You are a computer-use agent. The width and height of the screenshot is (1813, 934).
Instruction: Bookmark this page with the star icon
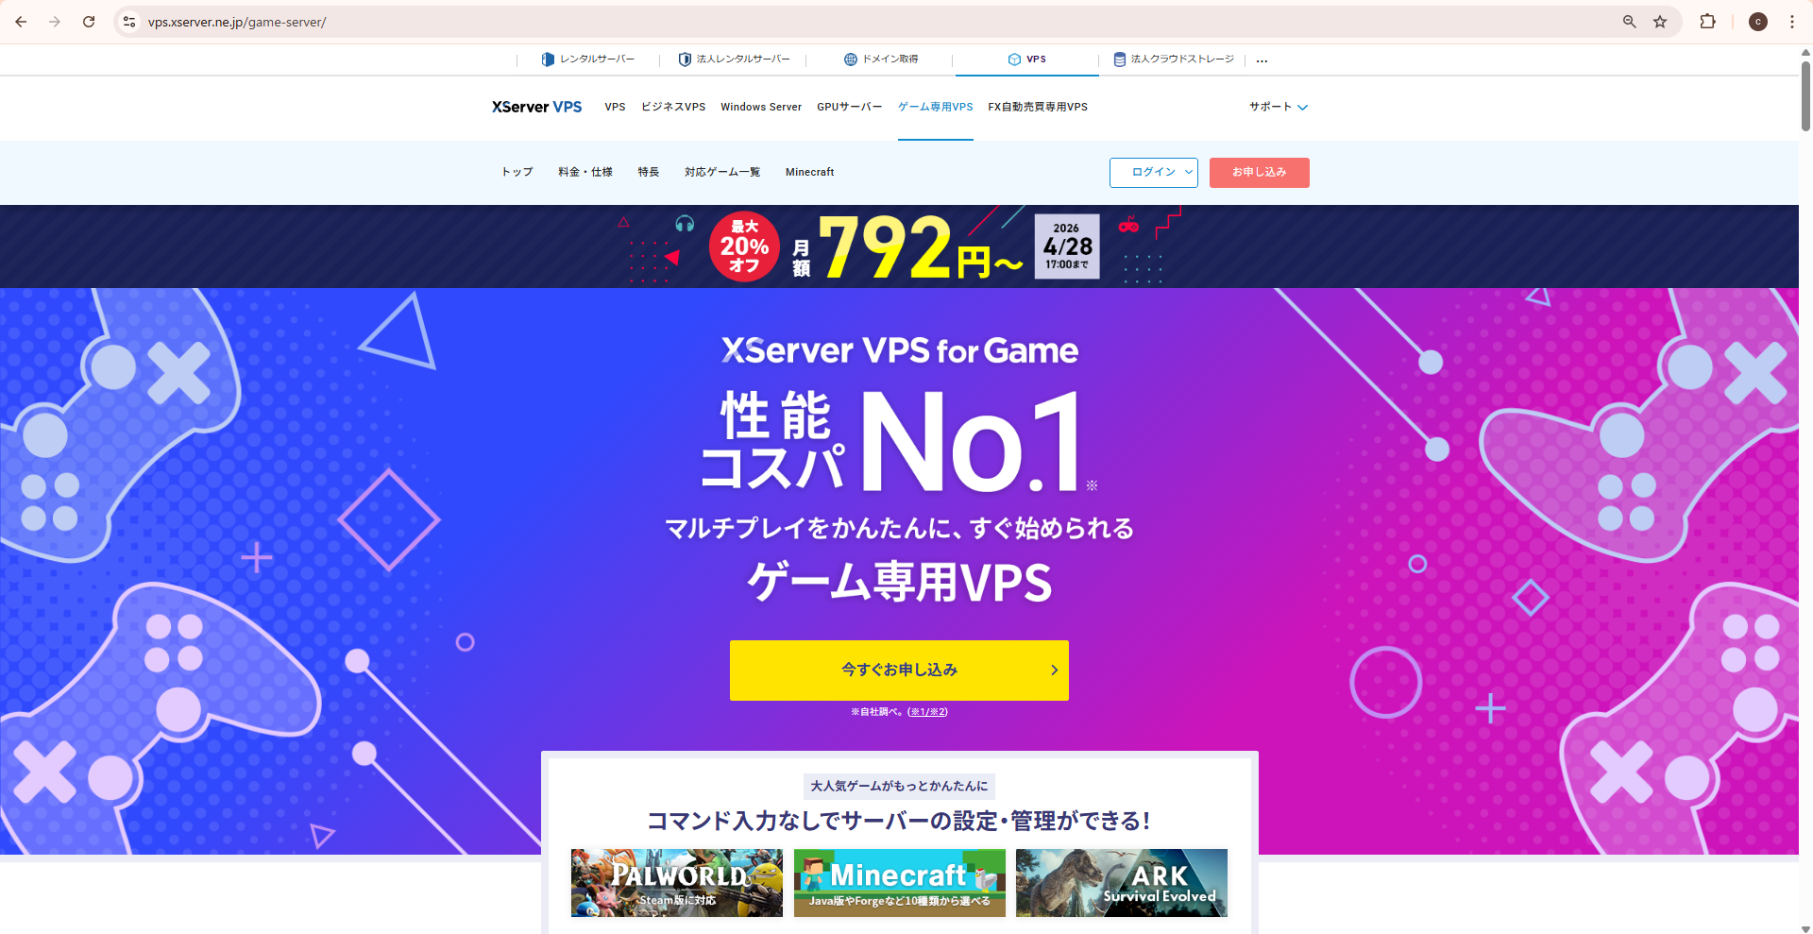tap(1660, 22)
